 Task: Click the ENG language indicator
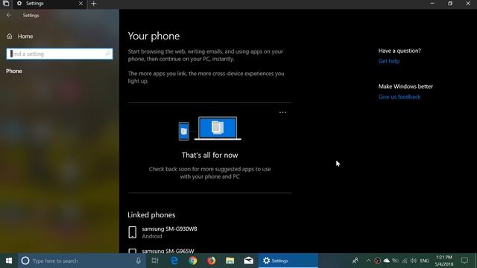424,261
